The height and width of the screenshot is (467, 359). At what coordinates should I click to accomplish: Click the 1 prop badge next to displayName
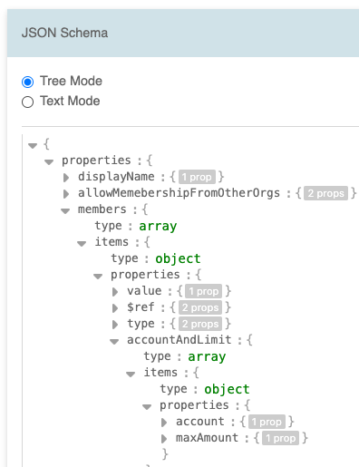tap(197, 177)
